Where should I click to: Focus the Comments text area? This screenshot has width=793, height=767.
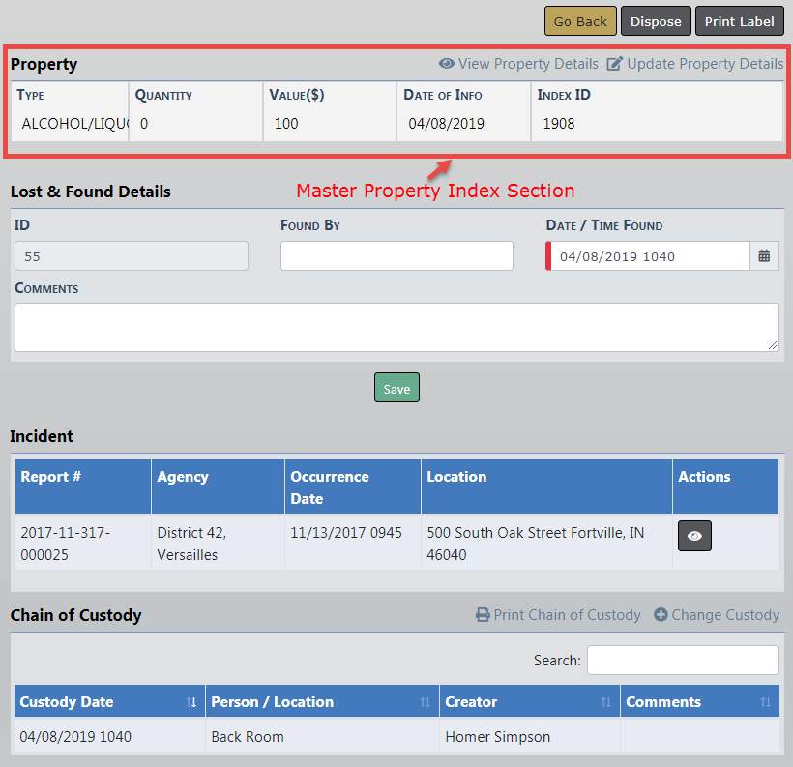pos(396,327)
